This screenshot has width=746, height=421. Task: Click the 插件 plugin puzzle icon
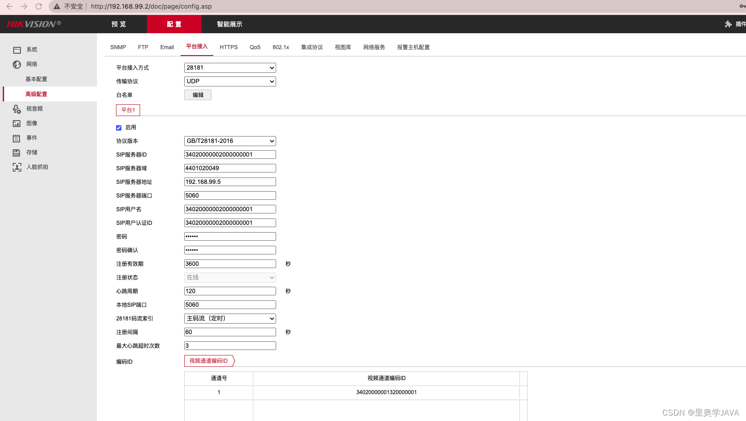[x=728, y=24]
